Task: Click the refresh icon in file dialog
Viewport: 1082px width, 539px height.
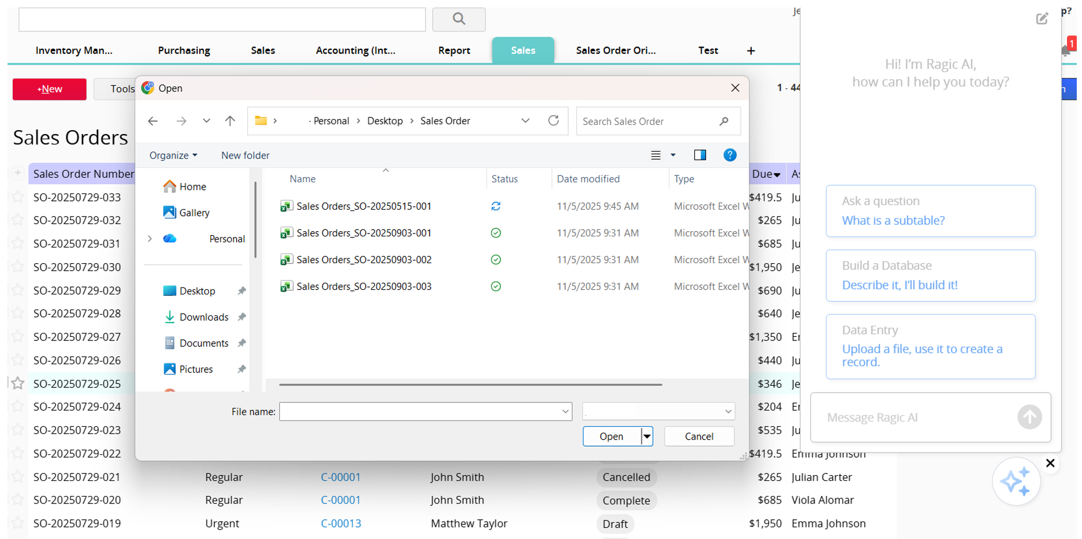Action: click(x=553, y=120)
